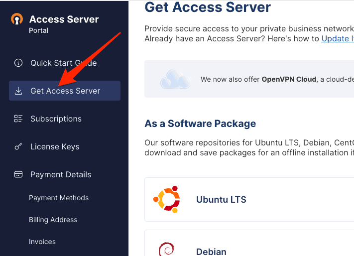354x256 pixels.
Task: Click the Subscriptions list icon
Action: point(18,119)
